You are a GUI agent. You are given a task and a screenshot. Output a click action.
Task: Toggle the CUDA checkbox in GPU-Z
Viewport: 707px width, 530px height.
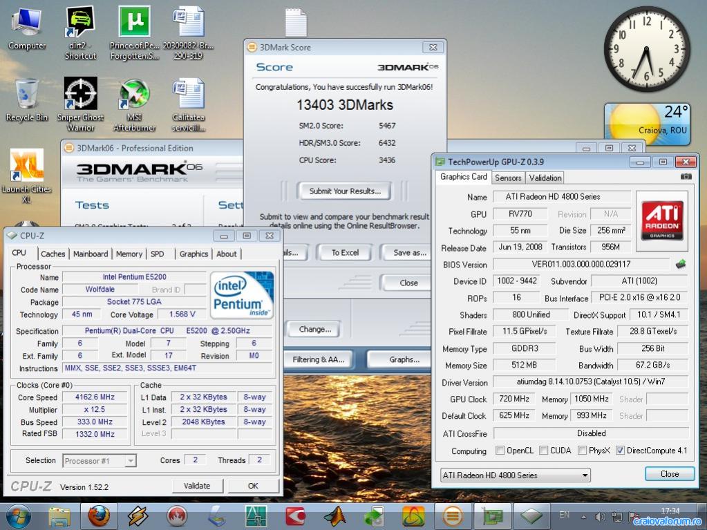[543, 451]
